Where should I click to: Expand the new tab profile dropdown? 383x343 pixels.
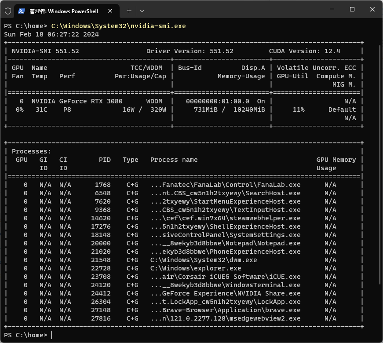coord(142,11)
